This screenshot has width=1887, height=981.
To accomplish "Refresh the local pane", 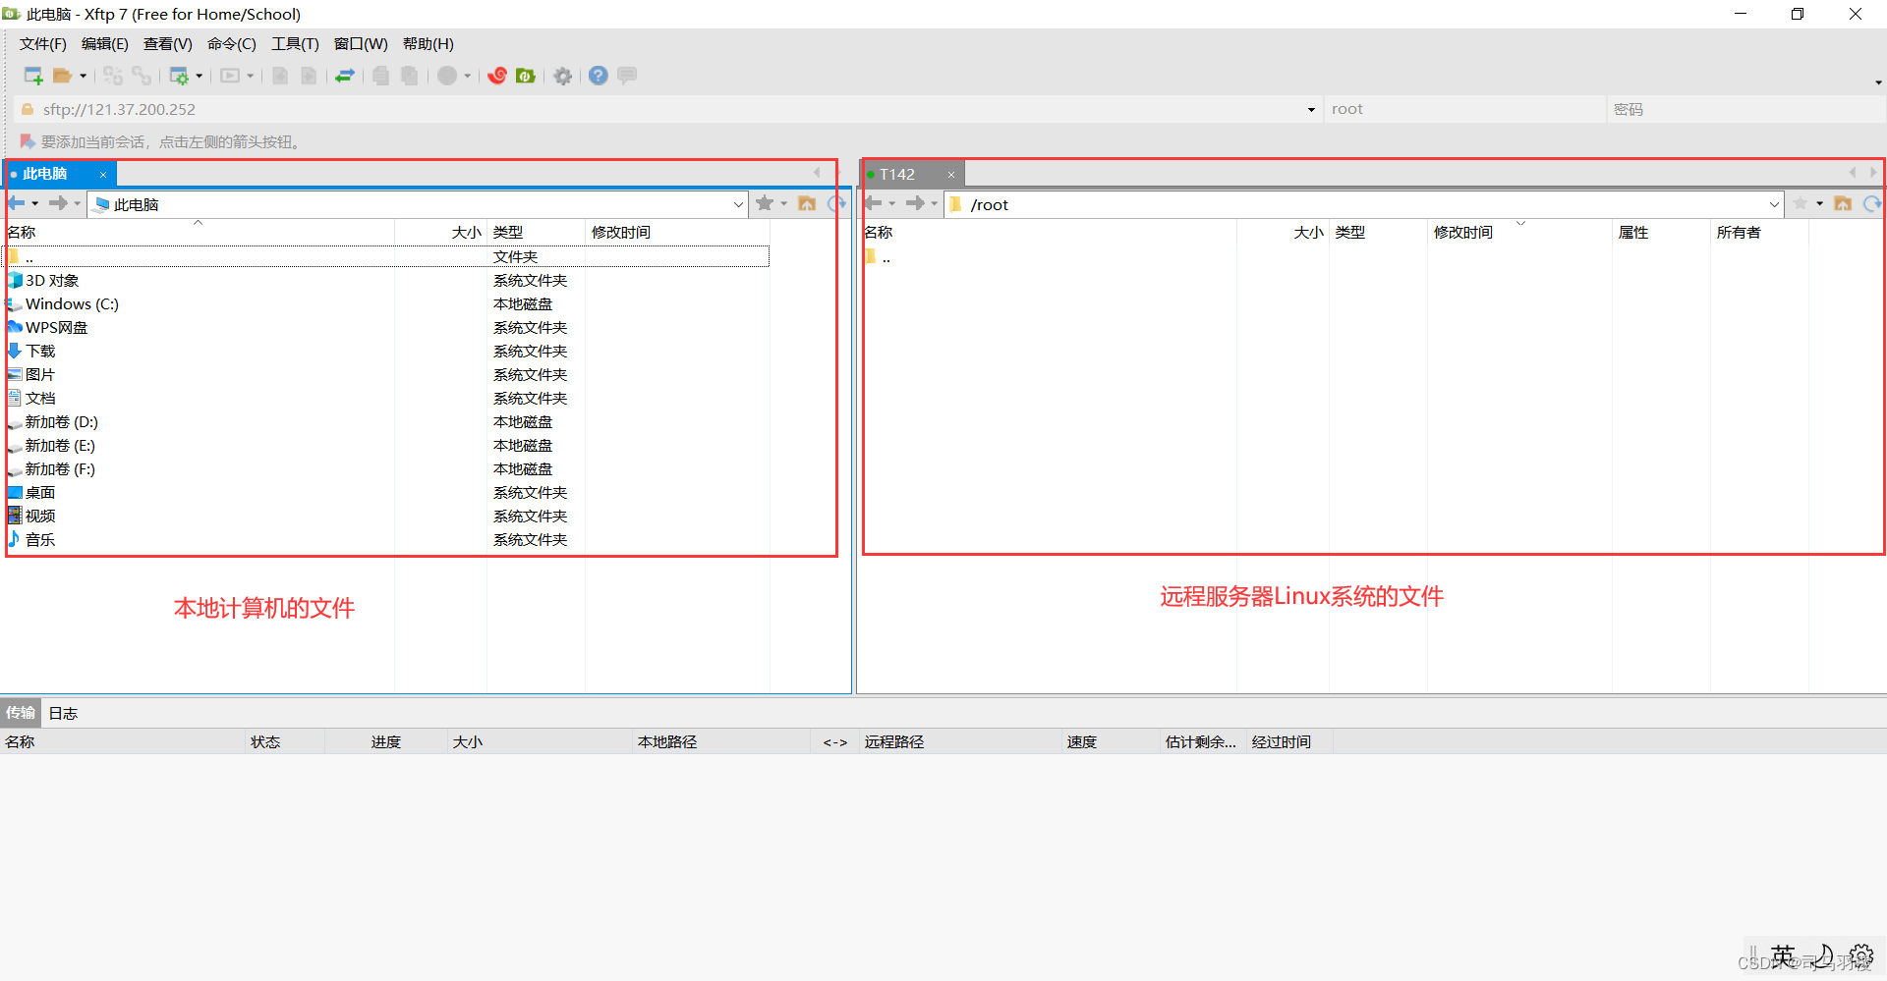I will coord(836,203).
